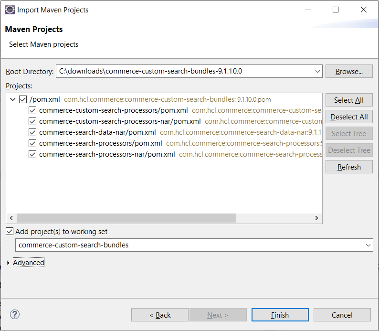The width and height of the screenshot is (379, 331).
Task: Select commerce-search-processors/pom.xml row
Action: click(x=101, y=143)
